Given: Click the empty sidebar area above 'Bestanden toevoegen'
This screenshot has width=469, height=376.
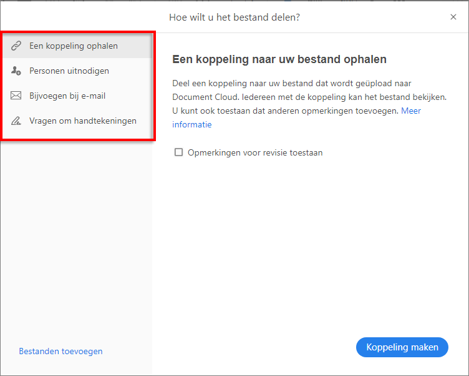Looking at the screenshot, I should (x=76, y=244).
